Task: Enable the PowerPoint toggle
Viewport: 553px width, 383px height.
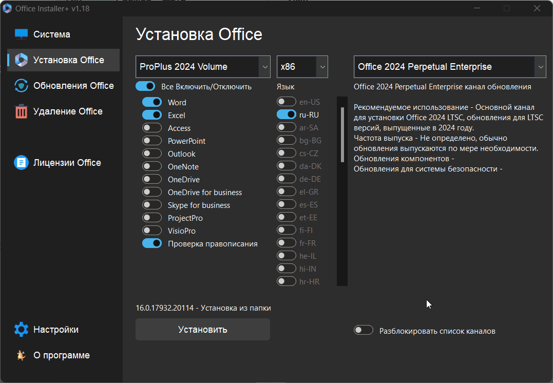Action: pos(152,141)
